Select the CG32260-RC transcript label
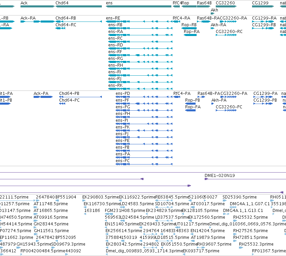The height and width of the screenshot is (256, 286). coord(229,32)
